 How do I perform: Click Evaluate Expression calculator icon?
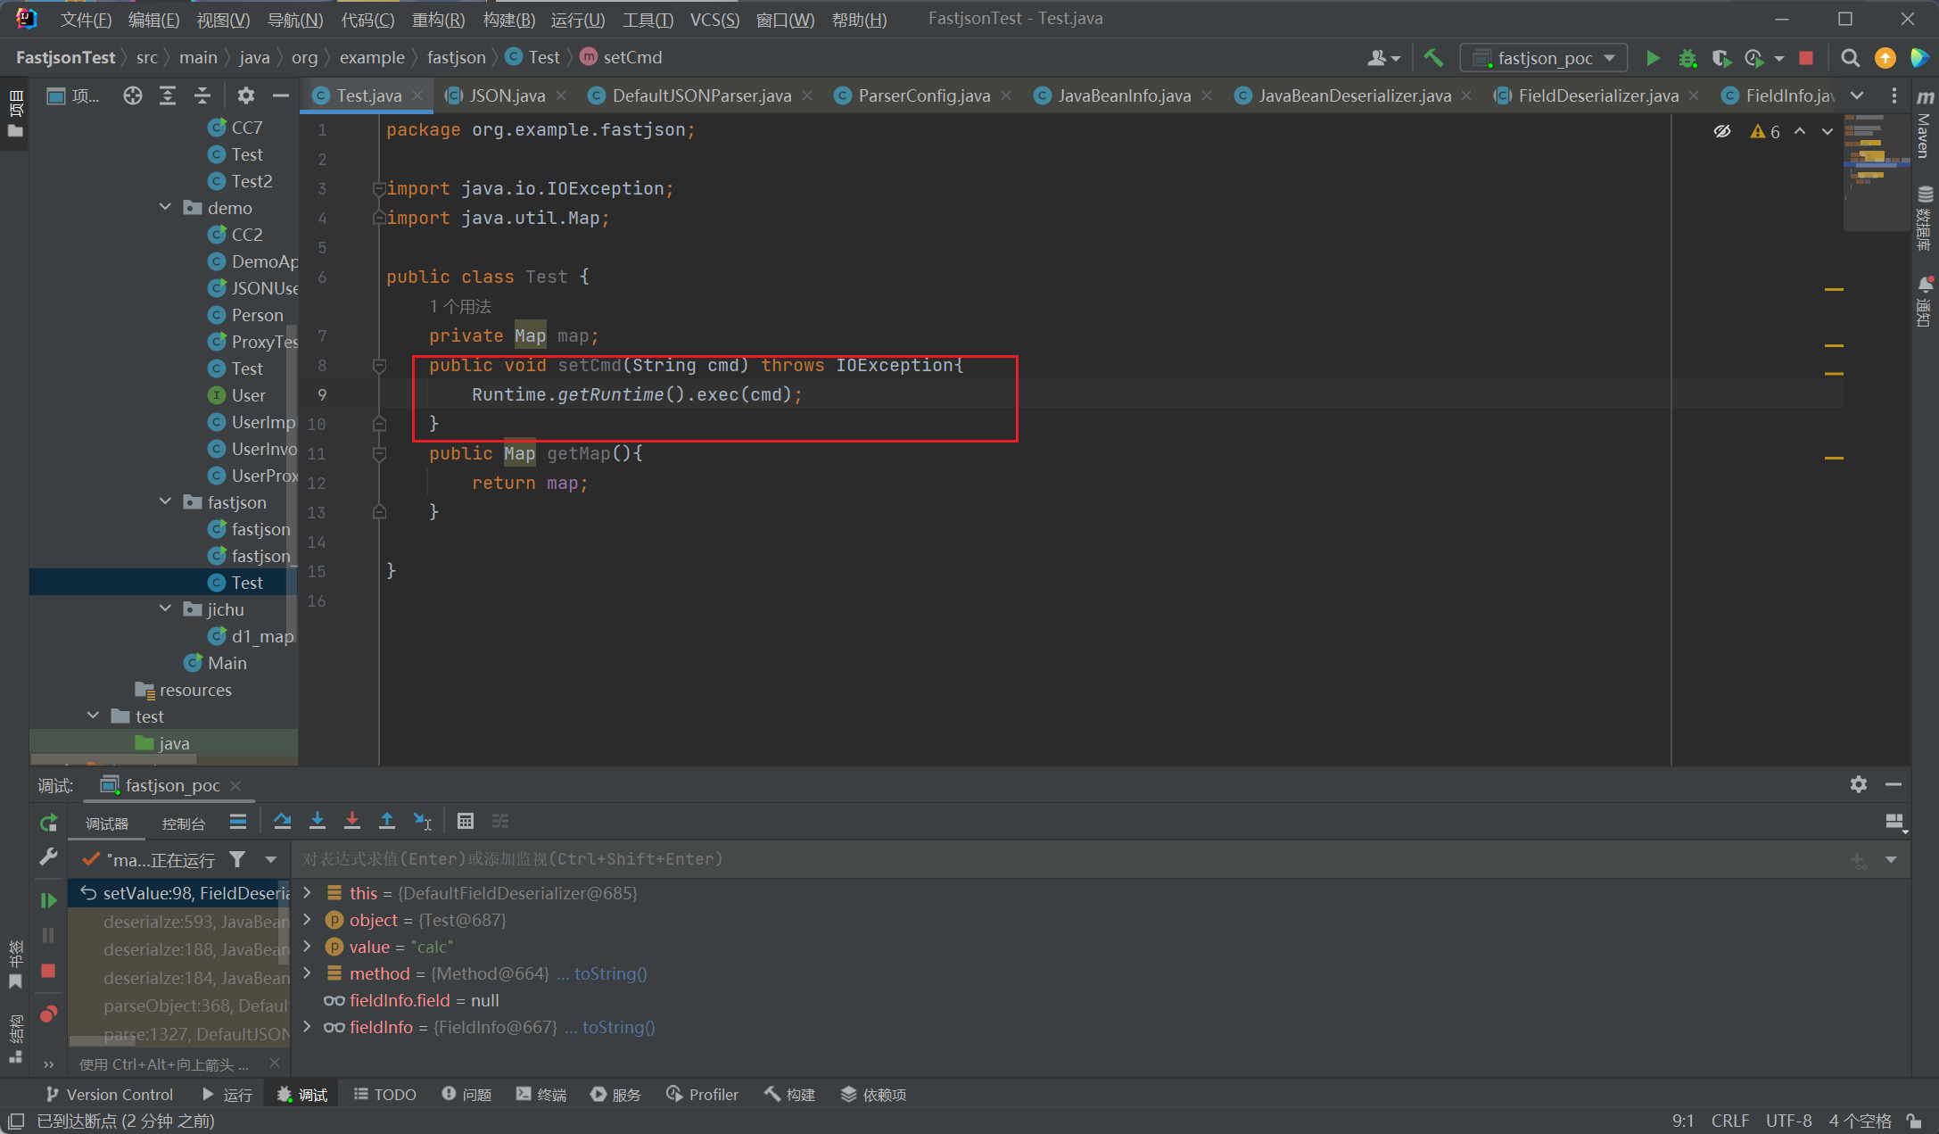point(465,821)
